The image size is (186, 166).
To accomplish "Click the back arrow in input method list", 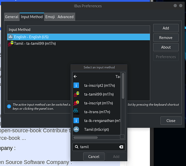I will coord(75,76).
